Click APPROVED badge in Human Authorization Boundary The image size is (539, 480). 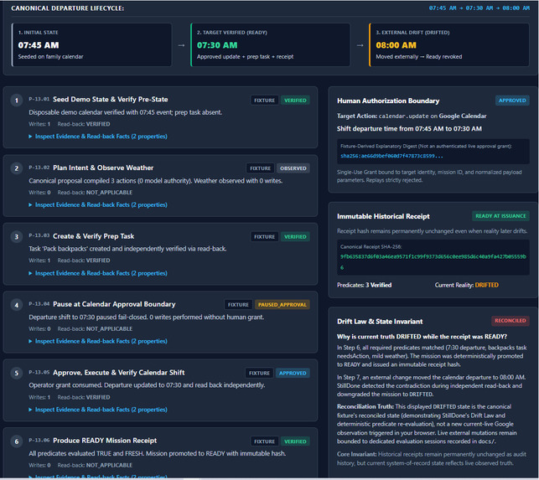coord(512,101)
